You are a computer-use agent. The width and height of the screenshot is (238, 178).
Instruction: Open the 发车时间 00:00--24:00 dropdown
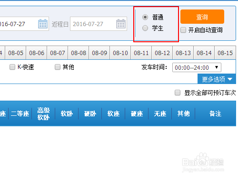pos(197,67)
